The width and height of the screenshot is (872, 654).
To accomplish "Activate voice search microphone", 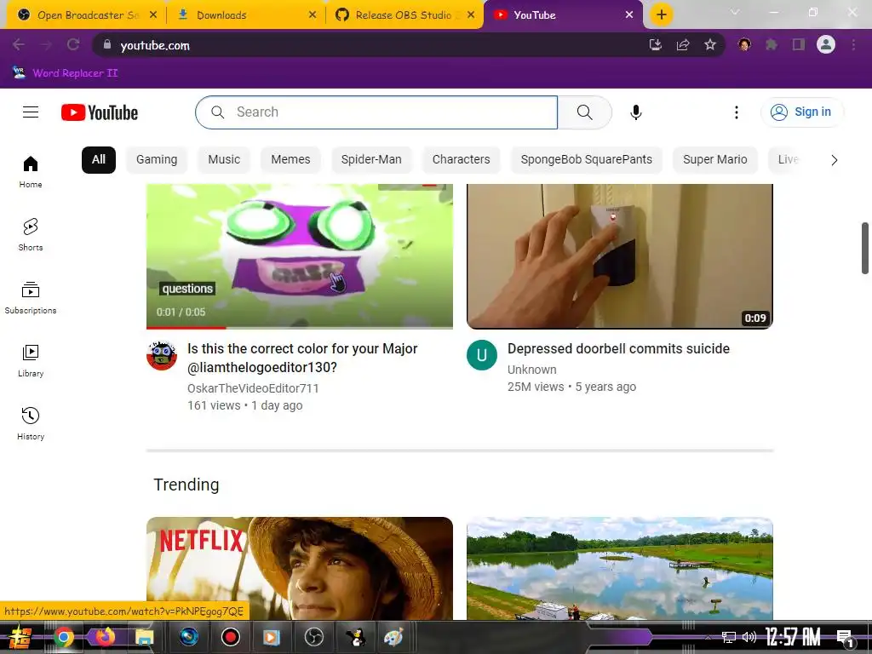I will (635, 112).
